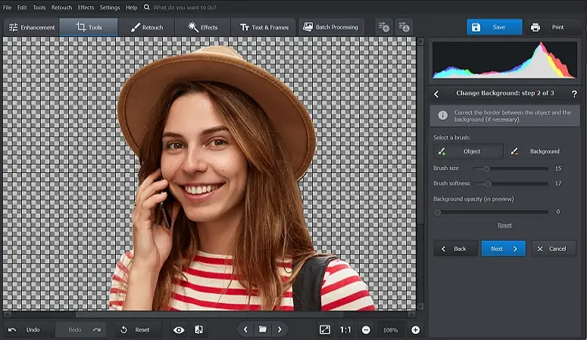Image resolution: width=587 pixels, height=340 pixels.
Task: Open the Edit menu
Action: click(x=22, y=7)
